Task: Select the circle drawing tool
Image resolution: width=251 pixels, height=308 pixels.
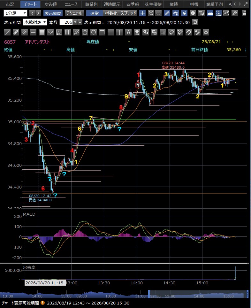Action: pos(94,32)
